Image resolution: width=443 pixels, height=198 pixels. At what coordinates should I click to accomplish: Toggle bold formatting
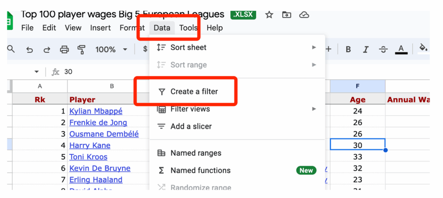coord(348,50)
